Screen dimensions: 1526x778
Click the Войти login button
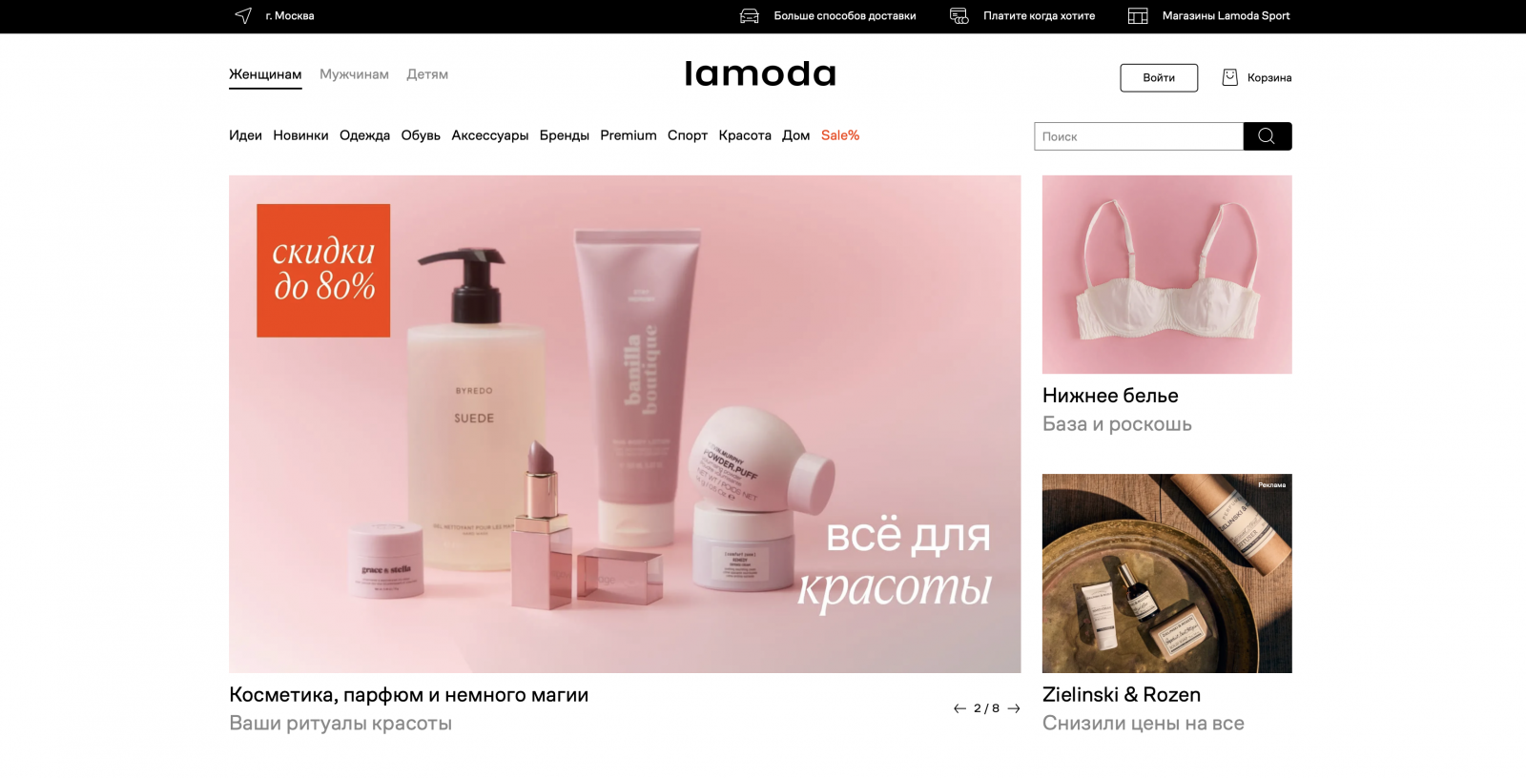(1159, 78)
